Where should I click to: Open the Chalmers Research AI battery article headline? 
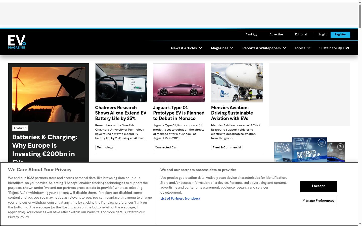click(x=121, y=113)
